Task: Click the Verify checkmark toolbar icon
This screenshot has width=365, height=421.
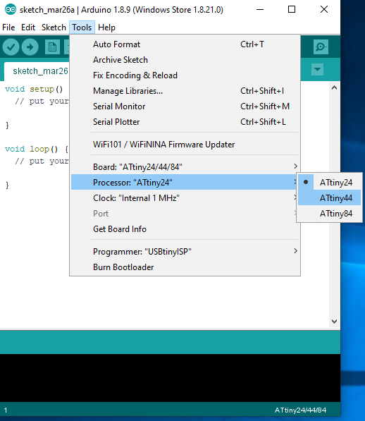Action: tap(11, 47)
